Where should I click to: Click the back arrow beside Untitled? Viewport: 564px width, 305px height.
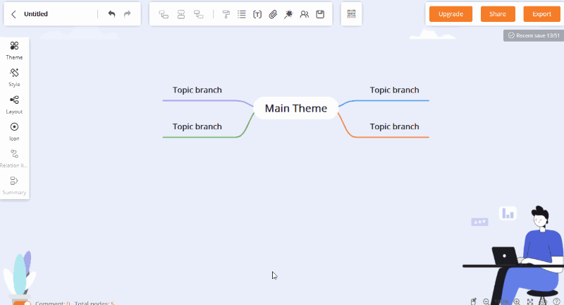(13, 14)
